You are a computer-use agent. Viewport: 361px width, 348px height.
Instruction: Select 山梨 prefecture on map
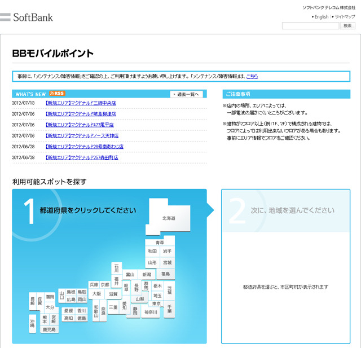(x=140, y=299)
